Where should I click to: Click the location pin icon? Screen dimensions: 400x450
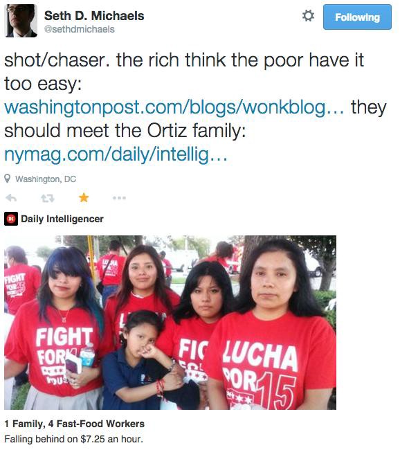pyautogui.click(x=8, y=179)
